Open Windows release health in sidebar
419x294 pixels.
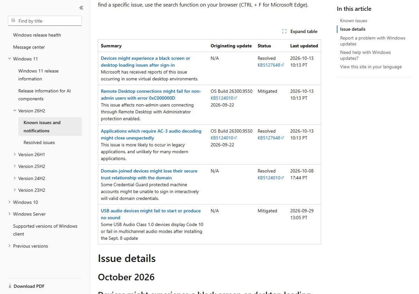[37, 35]
